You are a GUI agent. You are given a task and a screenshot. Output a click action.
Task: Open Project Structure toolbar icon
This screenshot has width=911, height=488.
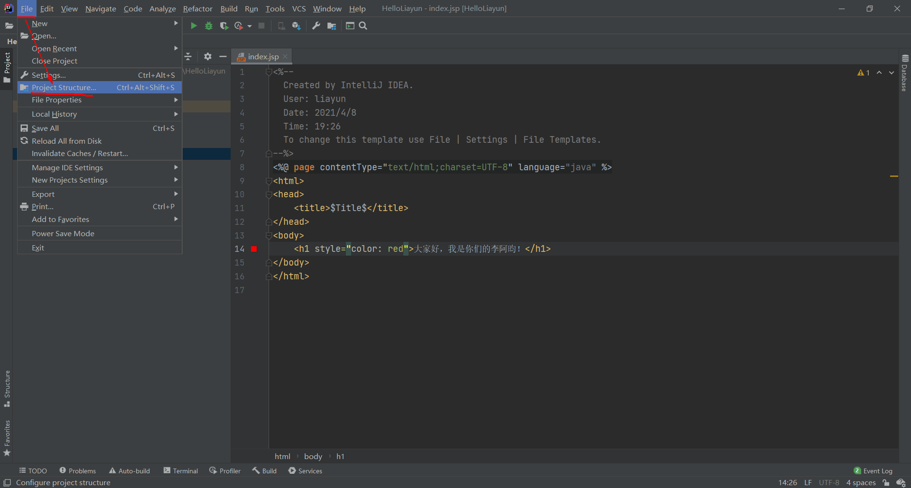coord(332,26)
